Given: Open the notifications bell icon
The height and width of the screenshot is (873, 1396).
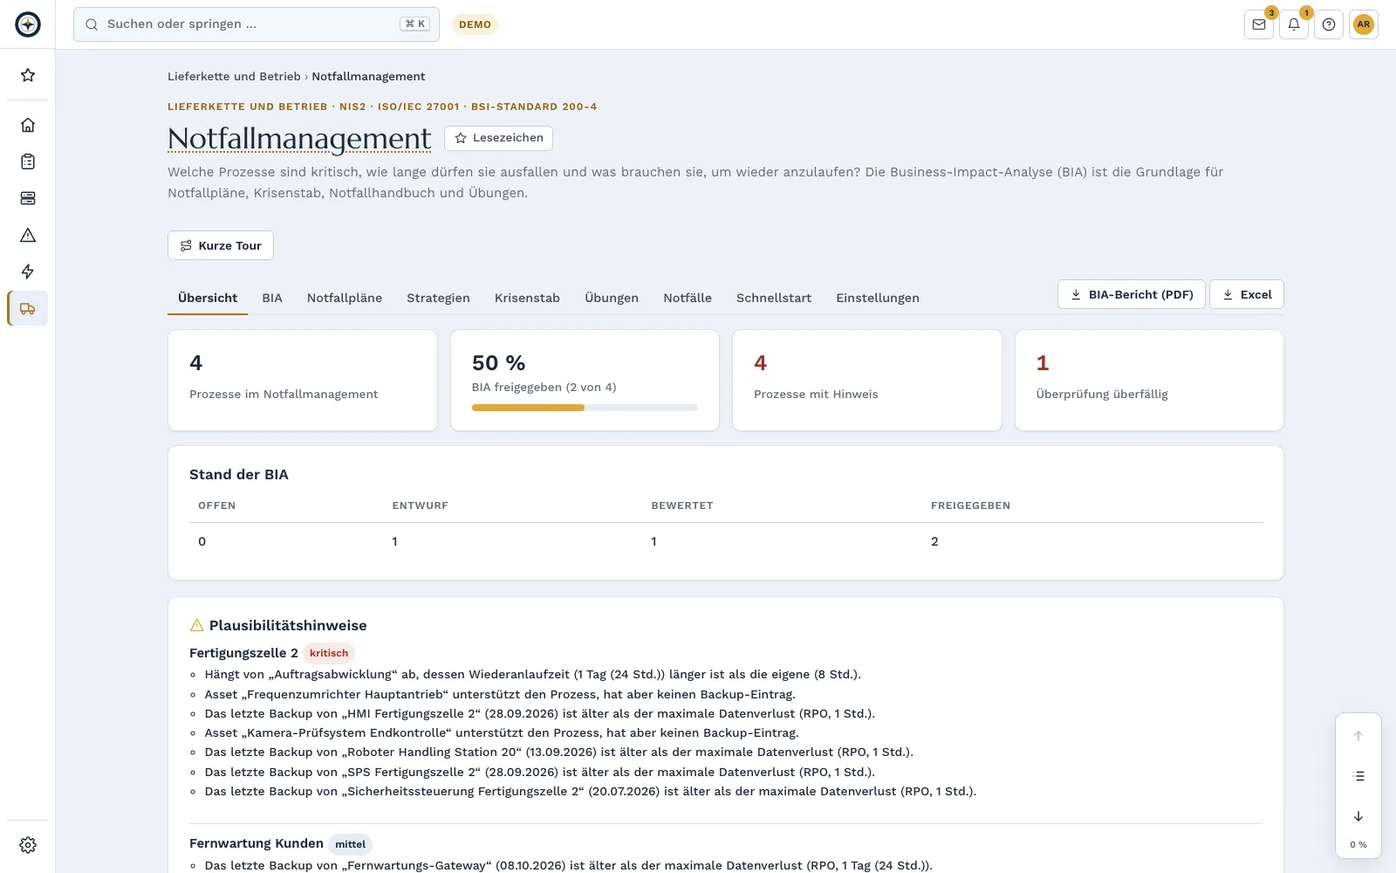Looking at the screenshot, I should (x=1294, y=24).
